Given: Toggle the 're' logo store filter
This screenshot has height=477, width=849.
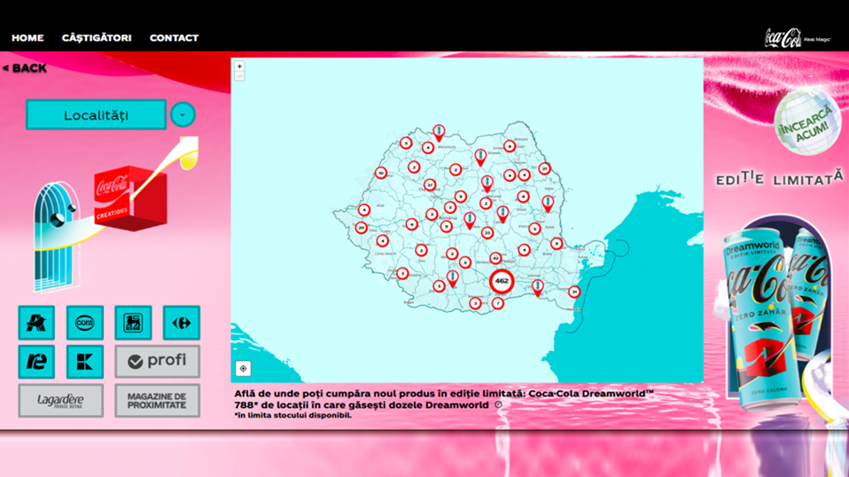Looking at the screenshot, I should 36,362.
